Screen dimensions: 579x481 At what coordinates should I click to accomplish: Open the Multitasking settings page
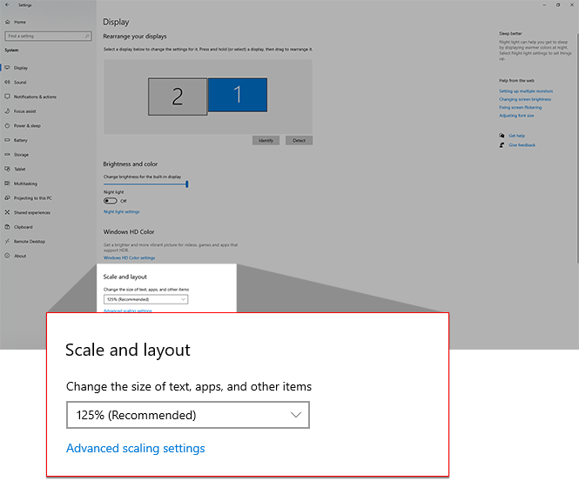point(25,184)
